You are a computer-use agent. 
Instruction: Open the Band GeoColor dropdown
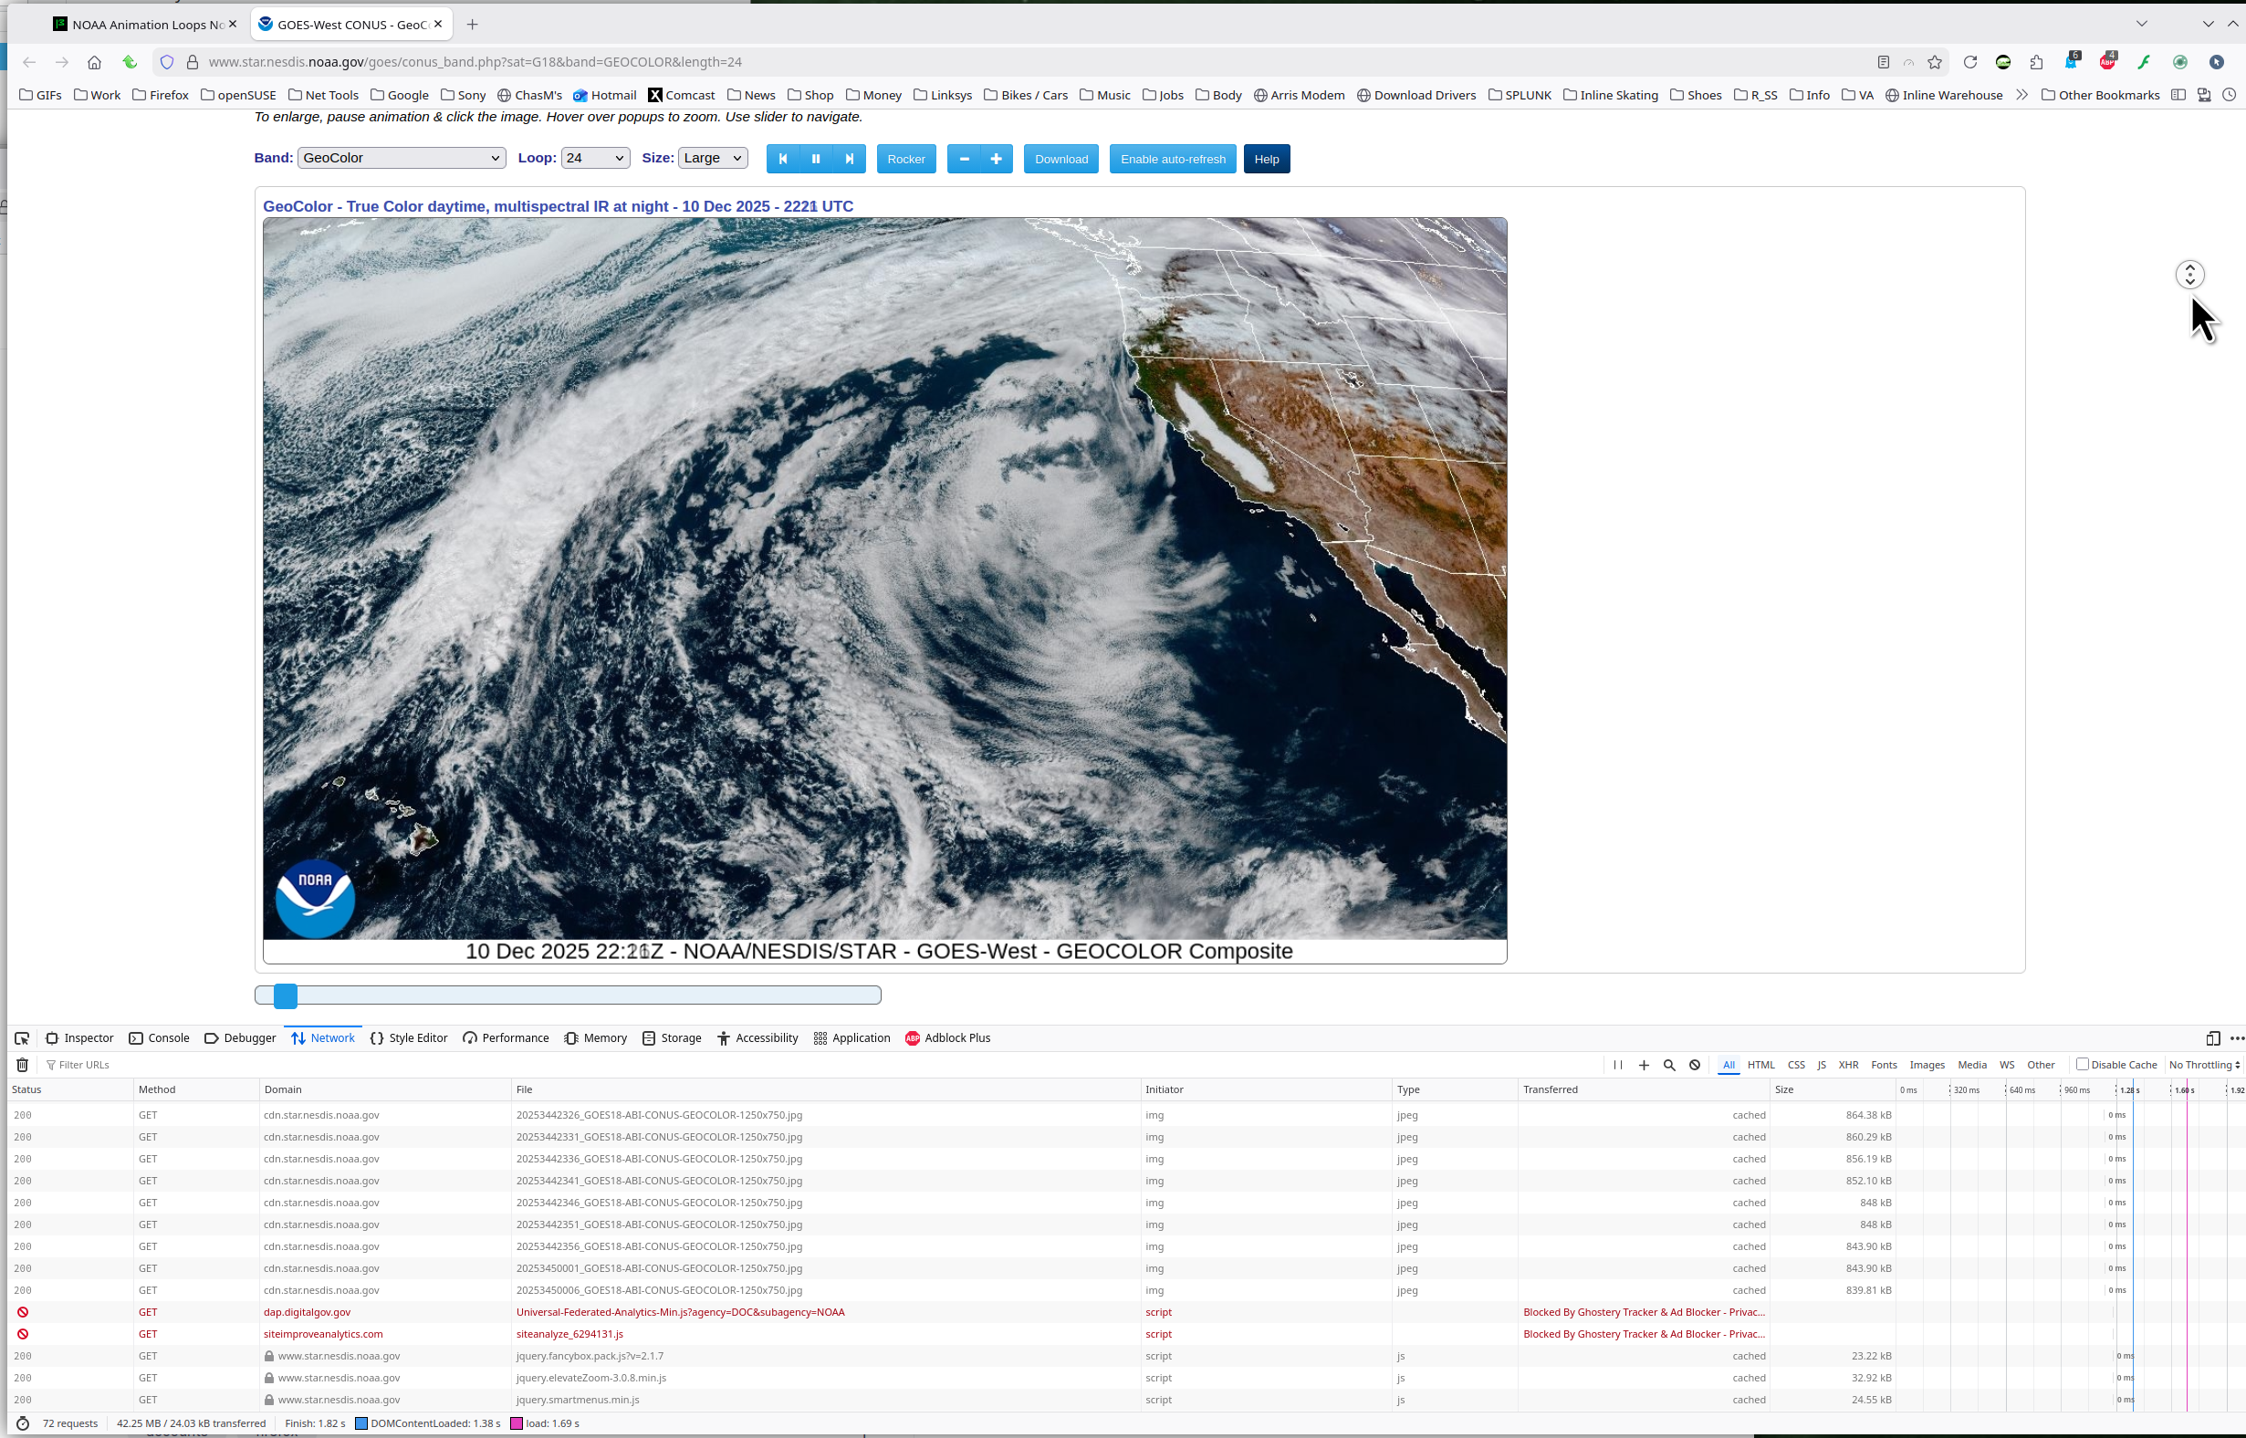(x=401, y=158)
